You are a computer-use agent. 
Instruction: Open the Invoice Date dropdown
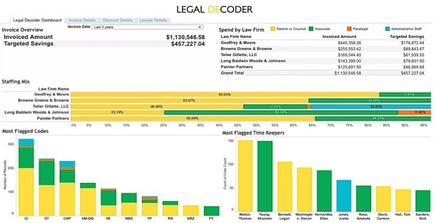(x=148, y=27)
